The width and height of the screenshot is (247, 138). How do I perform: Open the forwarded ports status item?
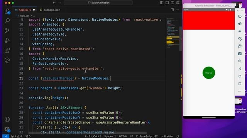pyautogui.click(x=28, y=136)
